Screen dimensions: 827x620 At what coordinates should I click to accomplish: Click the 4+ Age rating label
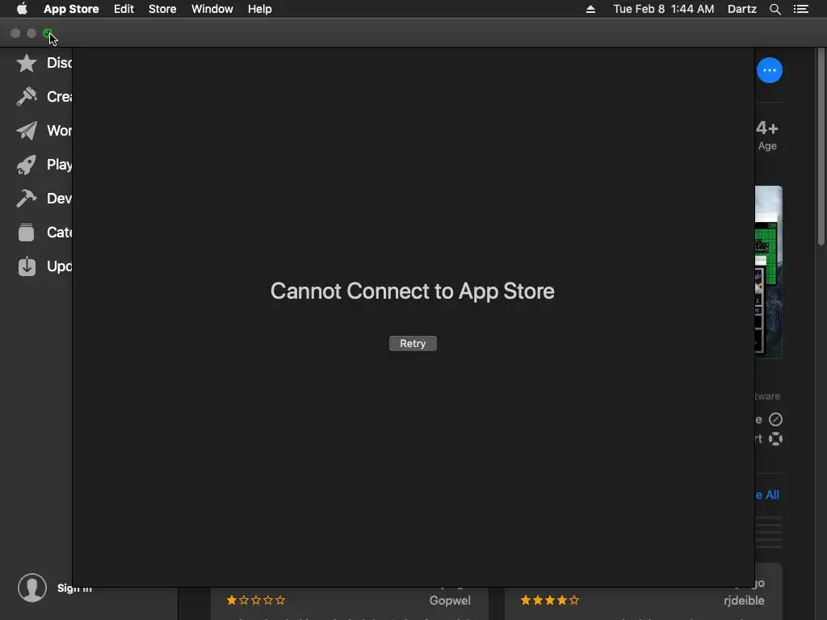pos(767,136)
